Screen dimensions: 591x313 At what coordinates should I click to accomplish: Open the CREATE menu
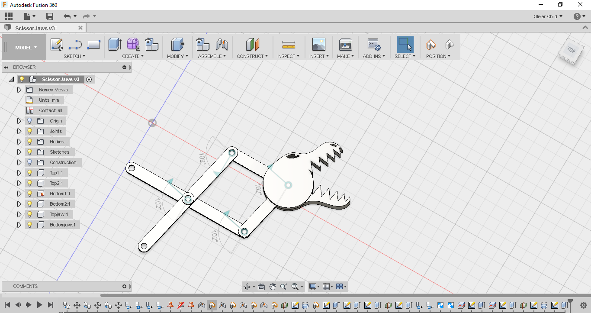(x=133, y=56)
